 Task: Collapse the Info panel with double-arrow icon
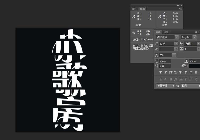point(178,6)
